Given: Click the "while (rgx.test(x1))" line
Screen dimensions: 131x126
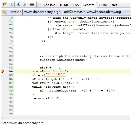Looking at the screenshot, I should pyautogui.click(x=53, y=87).
